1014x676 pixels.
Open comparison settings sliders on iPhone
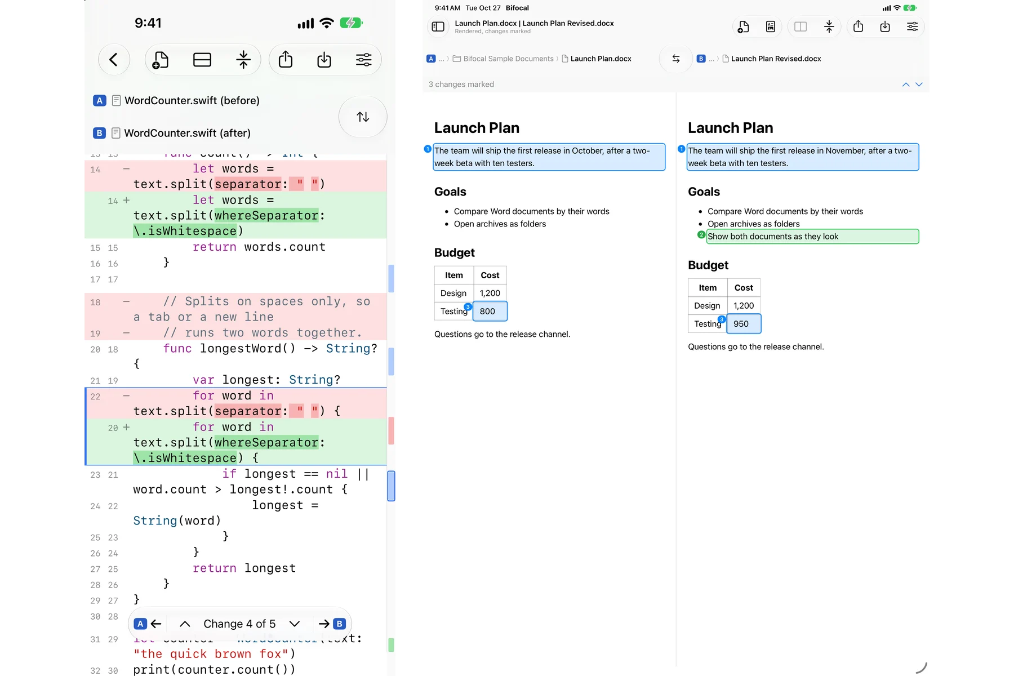[x=364, y=60]
